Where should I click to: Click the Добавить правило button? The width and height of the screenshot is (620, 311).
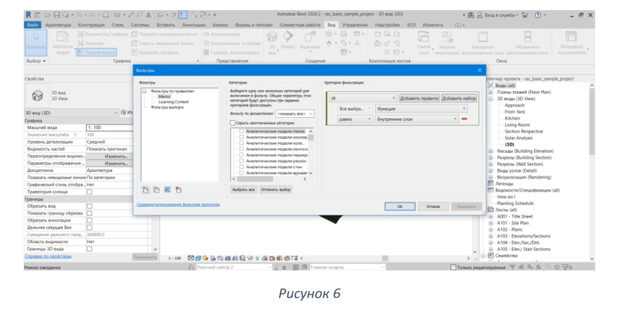pos(419,98)
